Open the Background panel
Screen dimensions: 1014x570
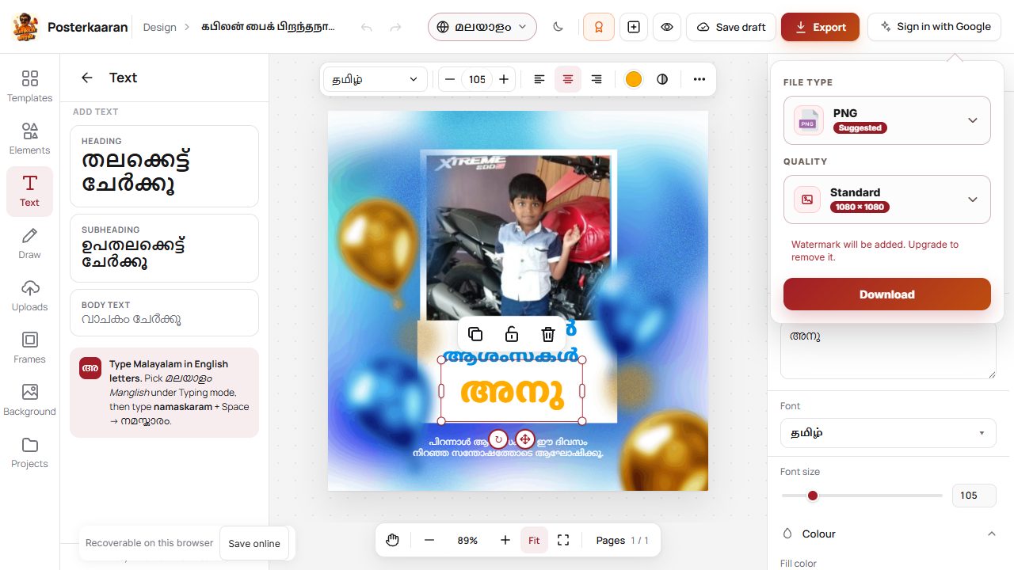(x=29, y=401)
